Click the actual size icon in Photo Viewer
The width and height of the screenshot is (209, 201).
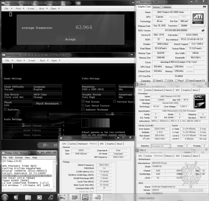click(x=55, y=145)
